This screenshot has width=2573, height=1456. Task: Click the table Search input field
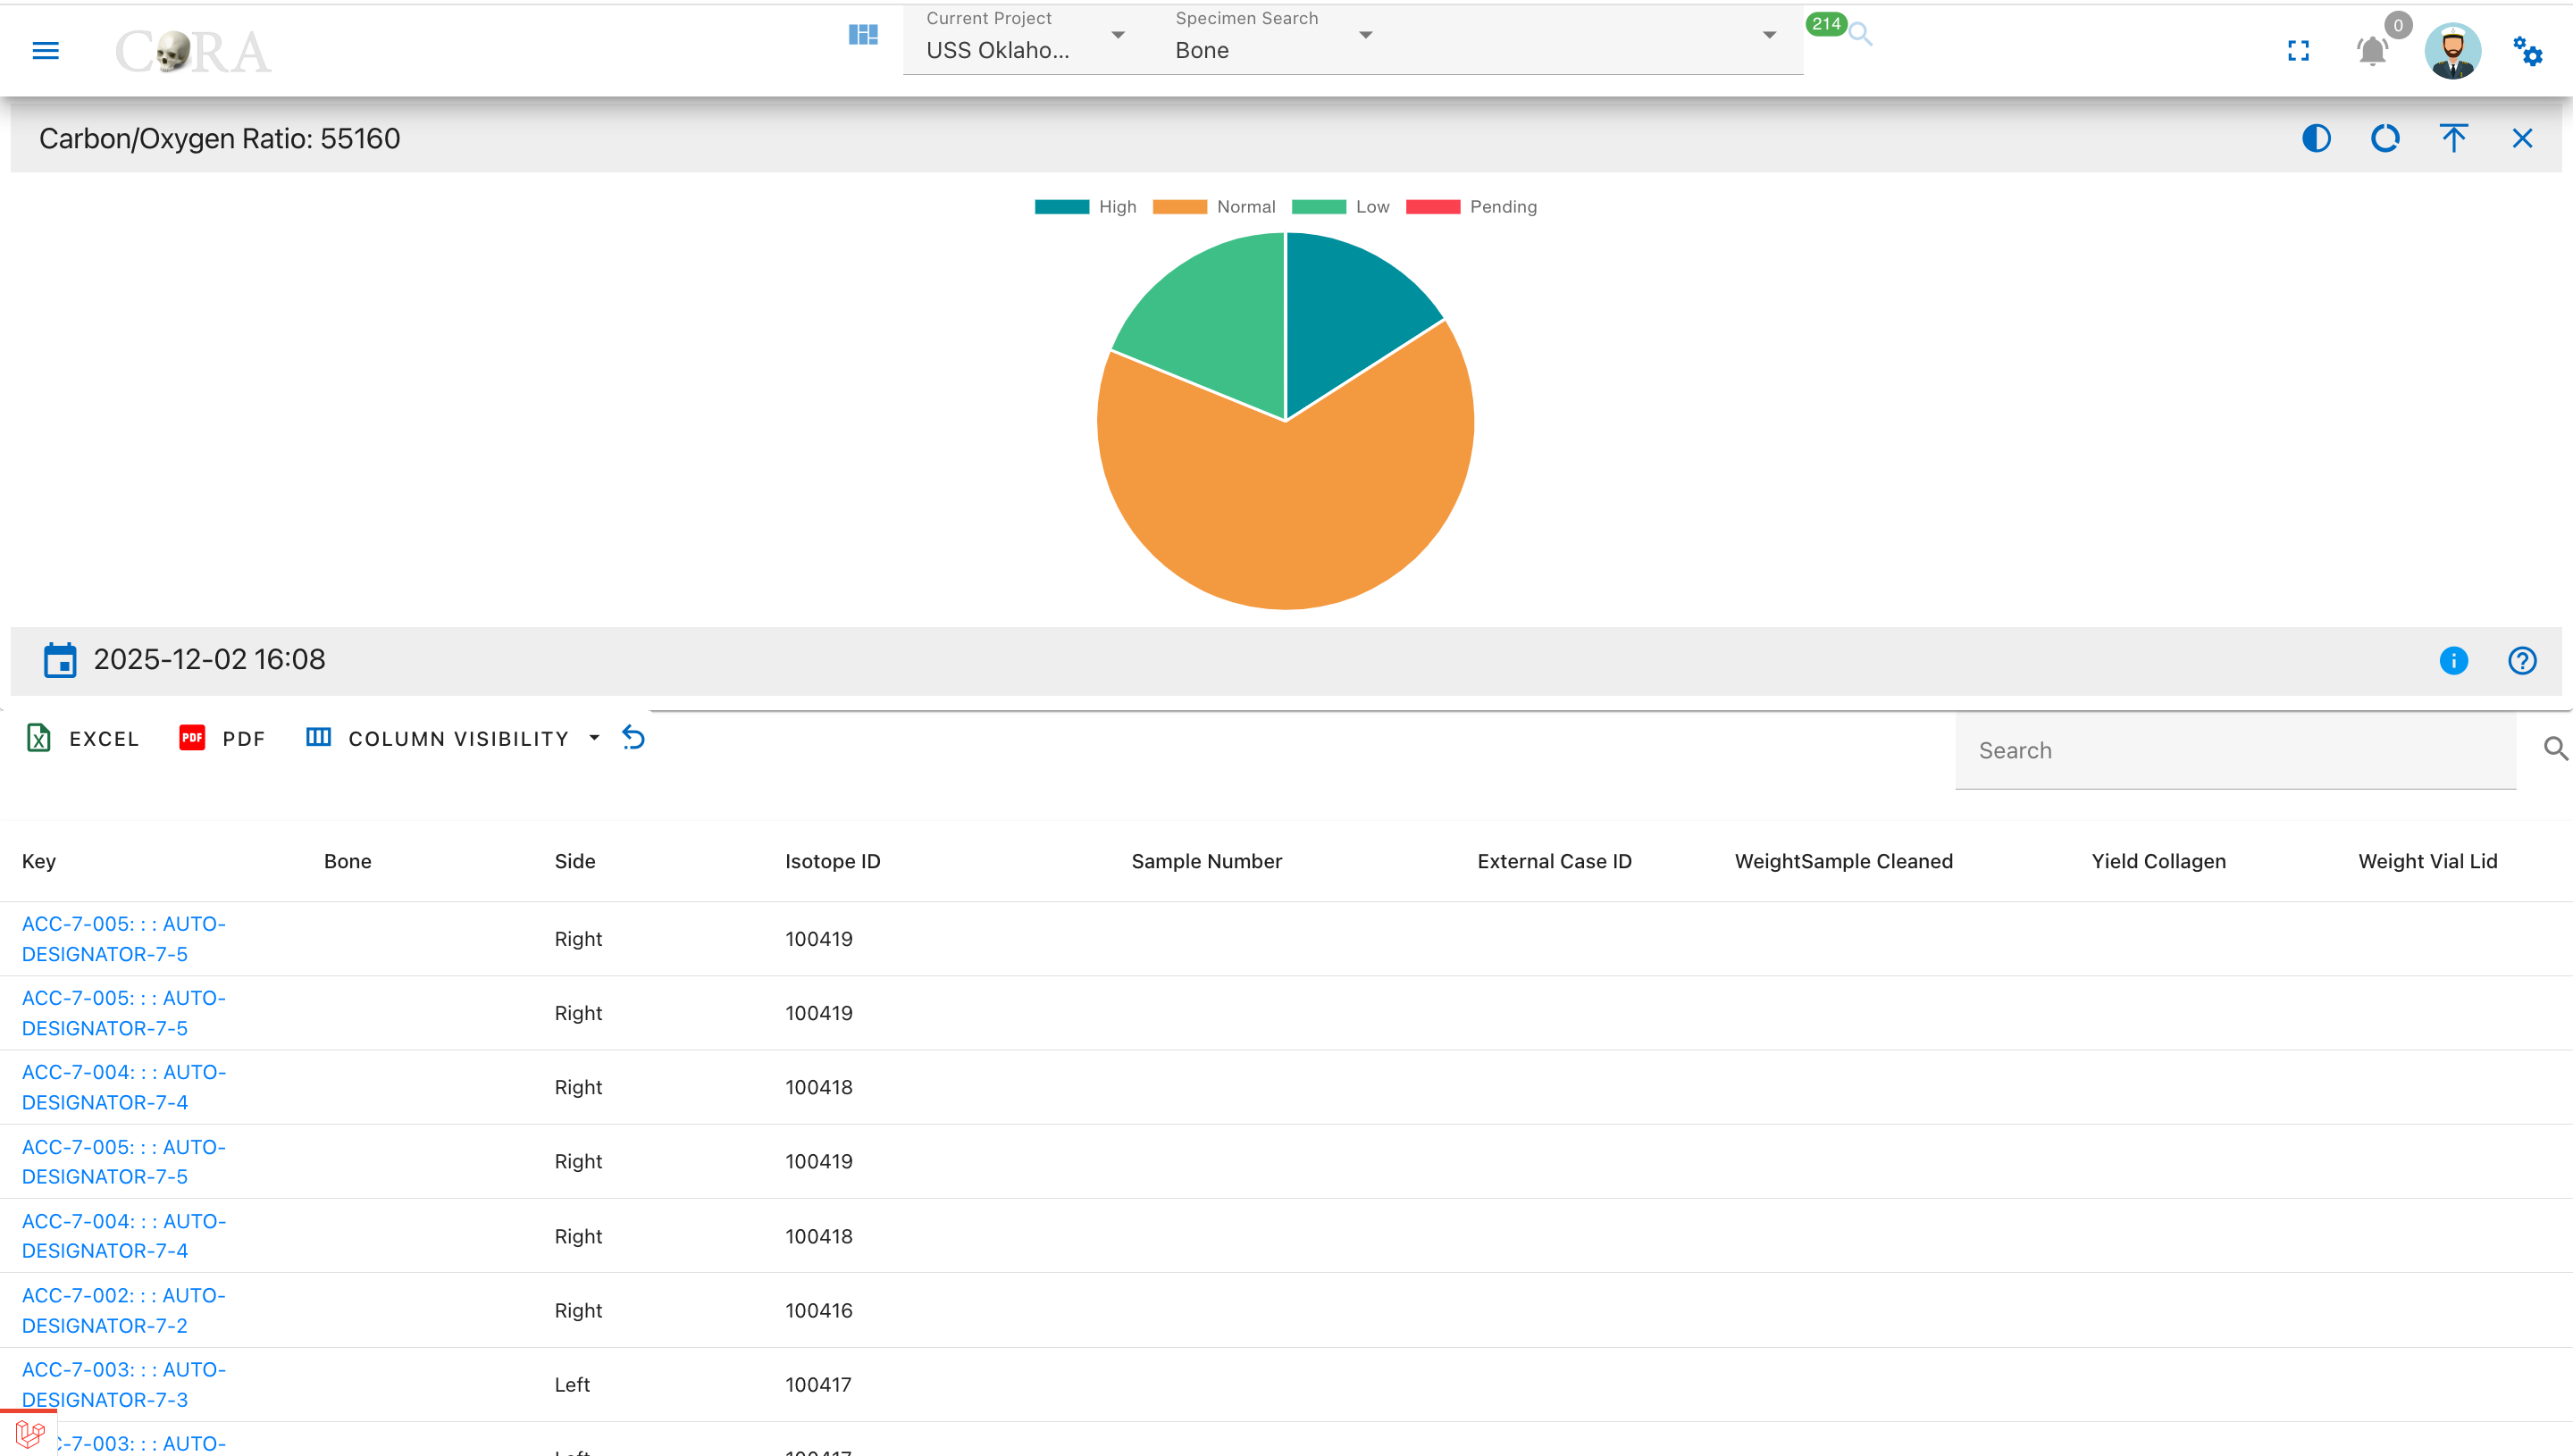pos(2235,750)
